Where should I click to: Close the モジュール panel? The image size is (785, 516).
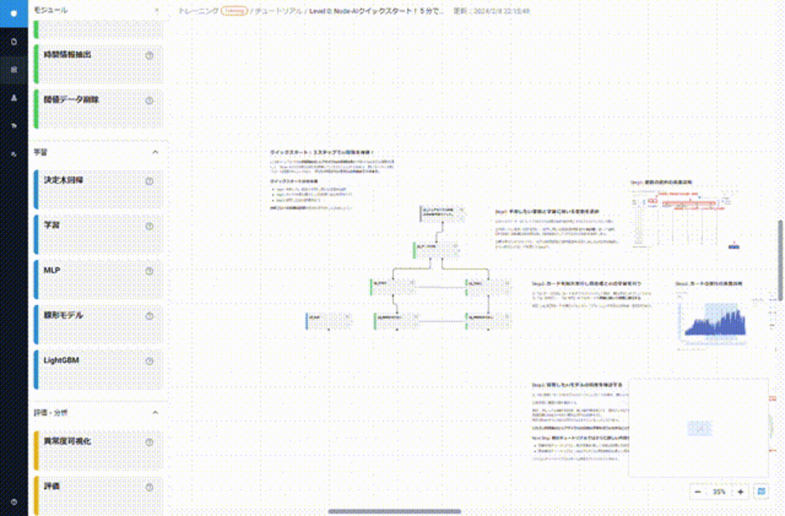point(157,10)
